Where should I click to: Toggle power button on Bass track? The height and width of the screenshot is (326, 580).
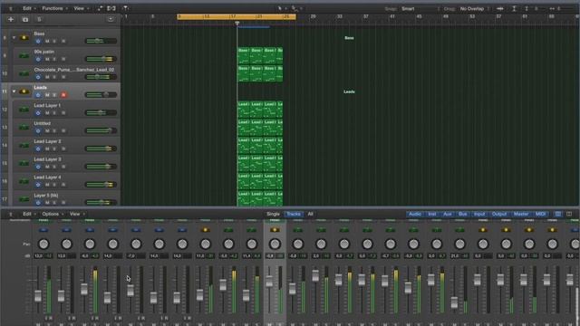point(38,42)
